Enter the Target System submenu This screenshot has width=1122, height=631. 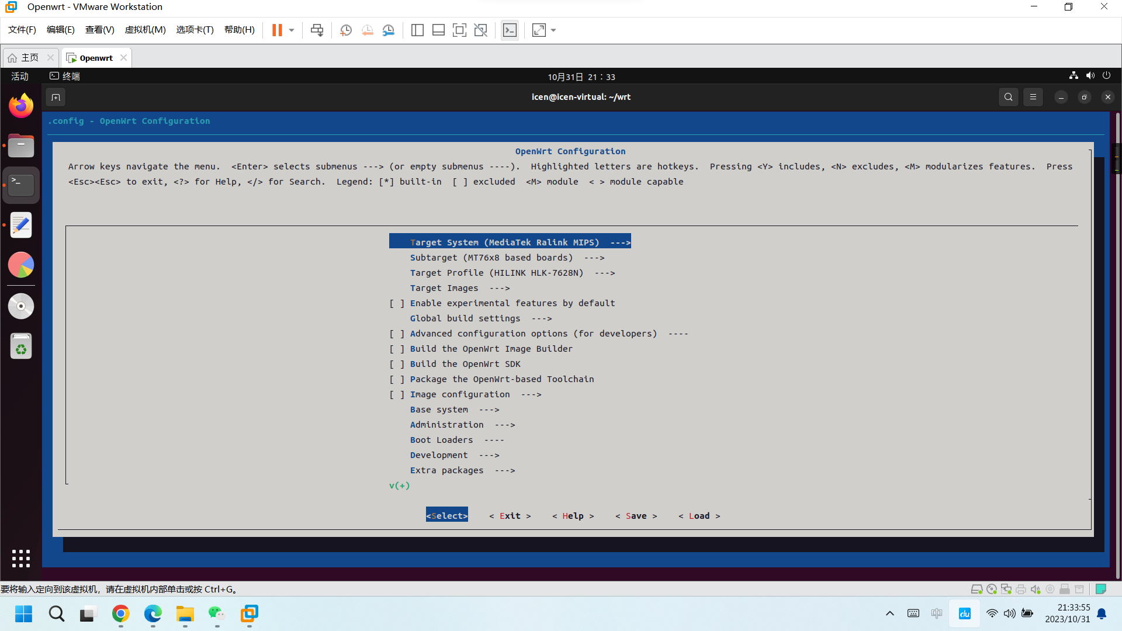[x=510, y=242]
